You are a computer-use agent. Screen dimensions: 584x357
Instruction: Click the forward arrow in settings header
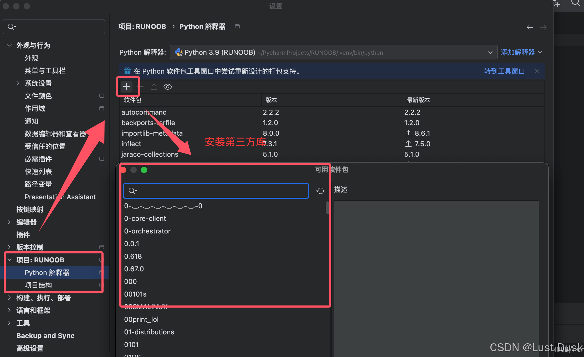pos(544,27)
